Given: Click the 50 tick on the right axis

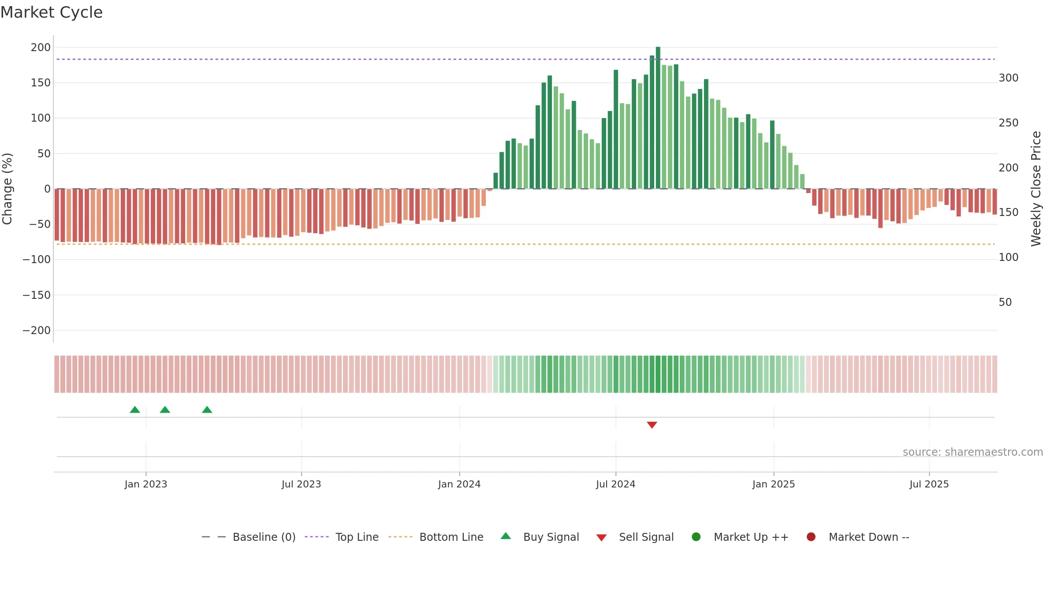Looking at the screenshot, I should 1005,302.
